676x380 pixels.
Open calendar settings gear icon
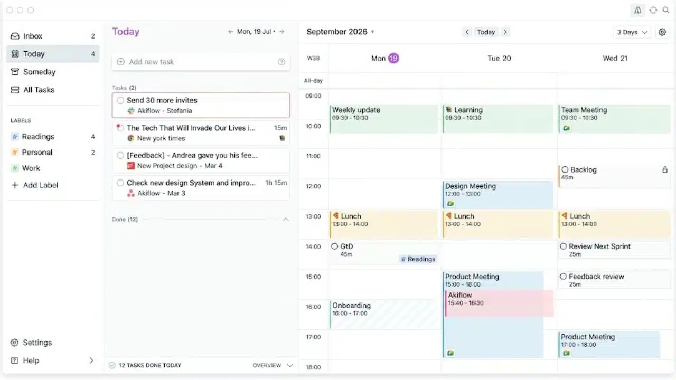click(662, 32)
